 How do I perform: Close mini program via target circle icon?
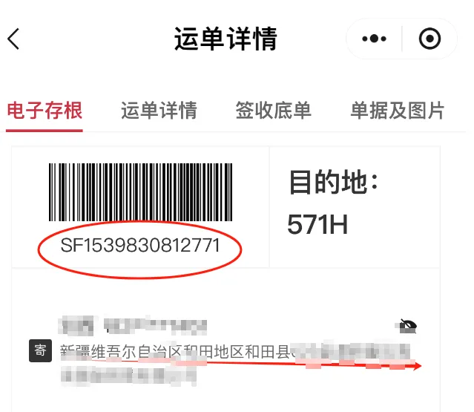(429, 39)
